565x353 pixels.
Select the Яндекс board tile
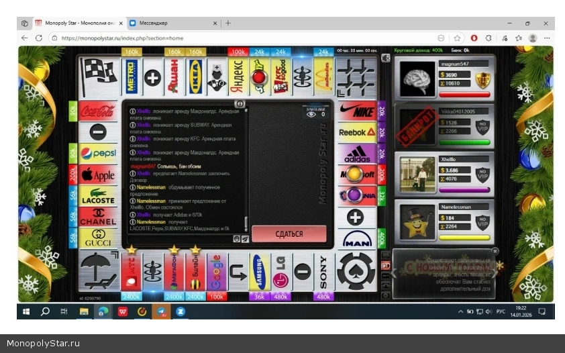click(x=238, y=77)
